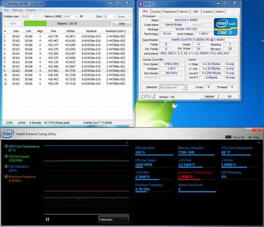Toggle Processor Frequency graph checkbox

6,176
